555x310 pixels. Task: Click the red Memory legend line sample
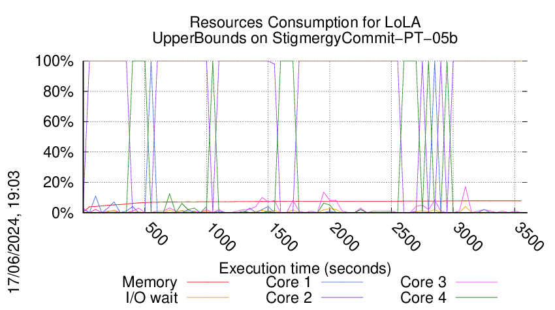click(208, 282)
